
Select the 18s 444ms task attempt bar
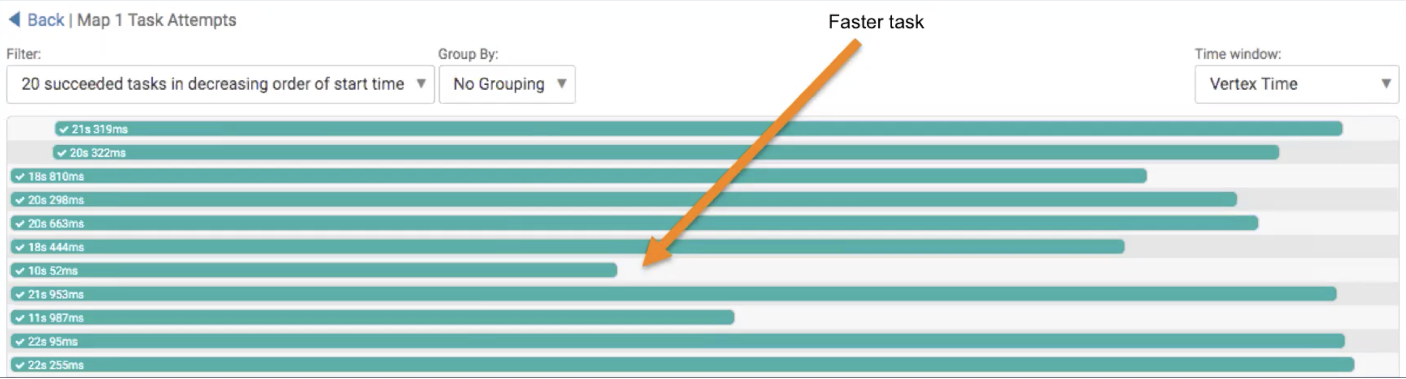568,247
